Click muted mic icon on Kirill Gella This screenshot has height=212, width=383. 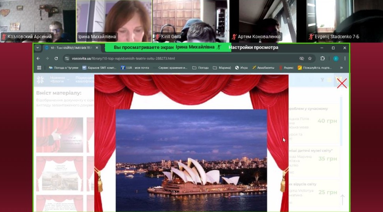(158, 37)
